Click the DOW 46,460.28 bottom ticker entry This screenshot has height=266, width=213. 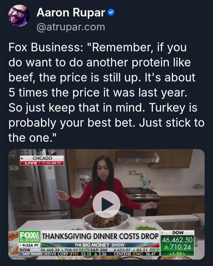pyautogui.click(x=54, y=250)
